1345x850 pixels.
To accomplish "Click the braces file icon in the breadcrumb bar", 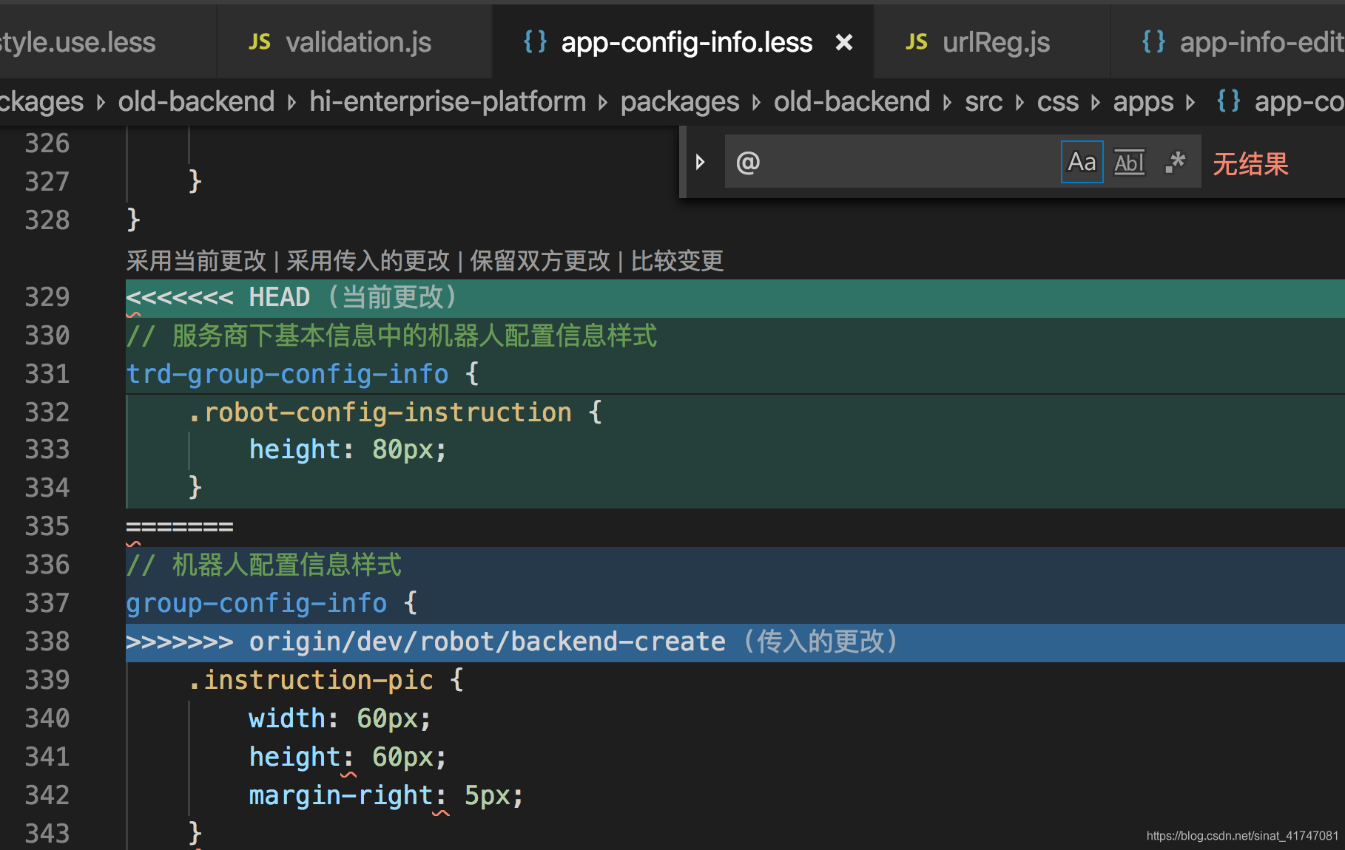I will (x=1227, y=101).
